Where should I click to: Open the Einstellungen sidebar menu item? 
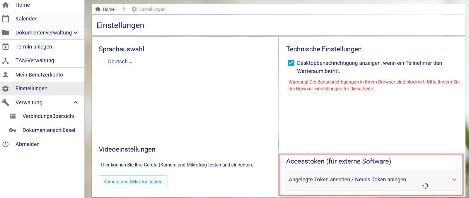(31, 88)
